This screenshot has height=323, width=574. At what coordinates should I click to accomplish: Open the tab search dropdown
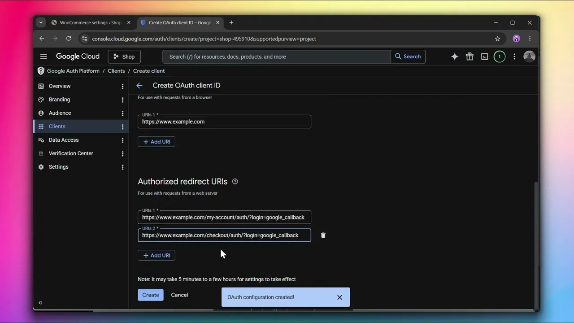click(41, 22)
